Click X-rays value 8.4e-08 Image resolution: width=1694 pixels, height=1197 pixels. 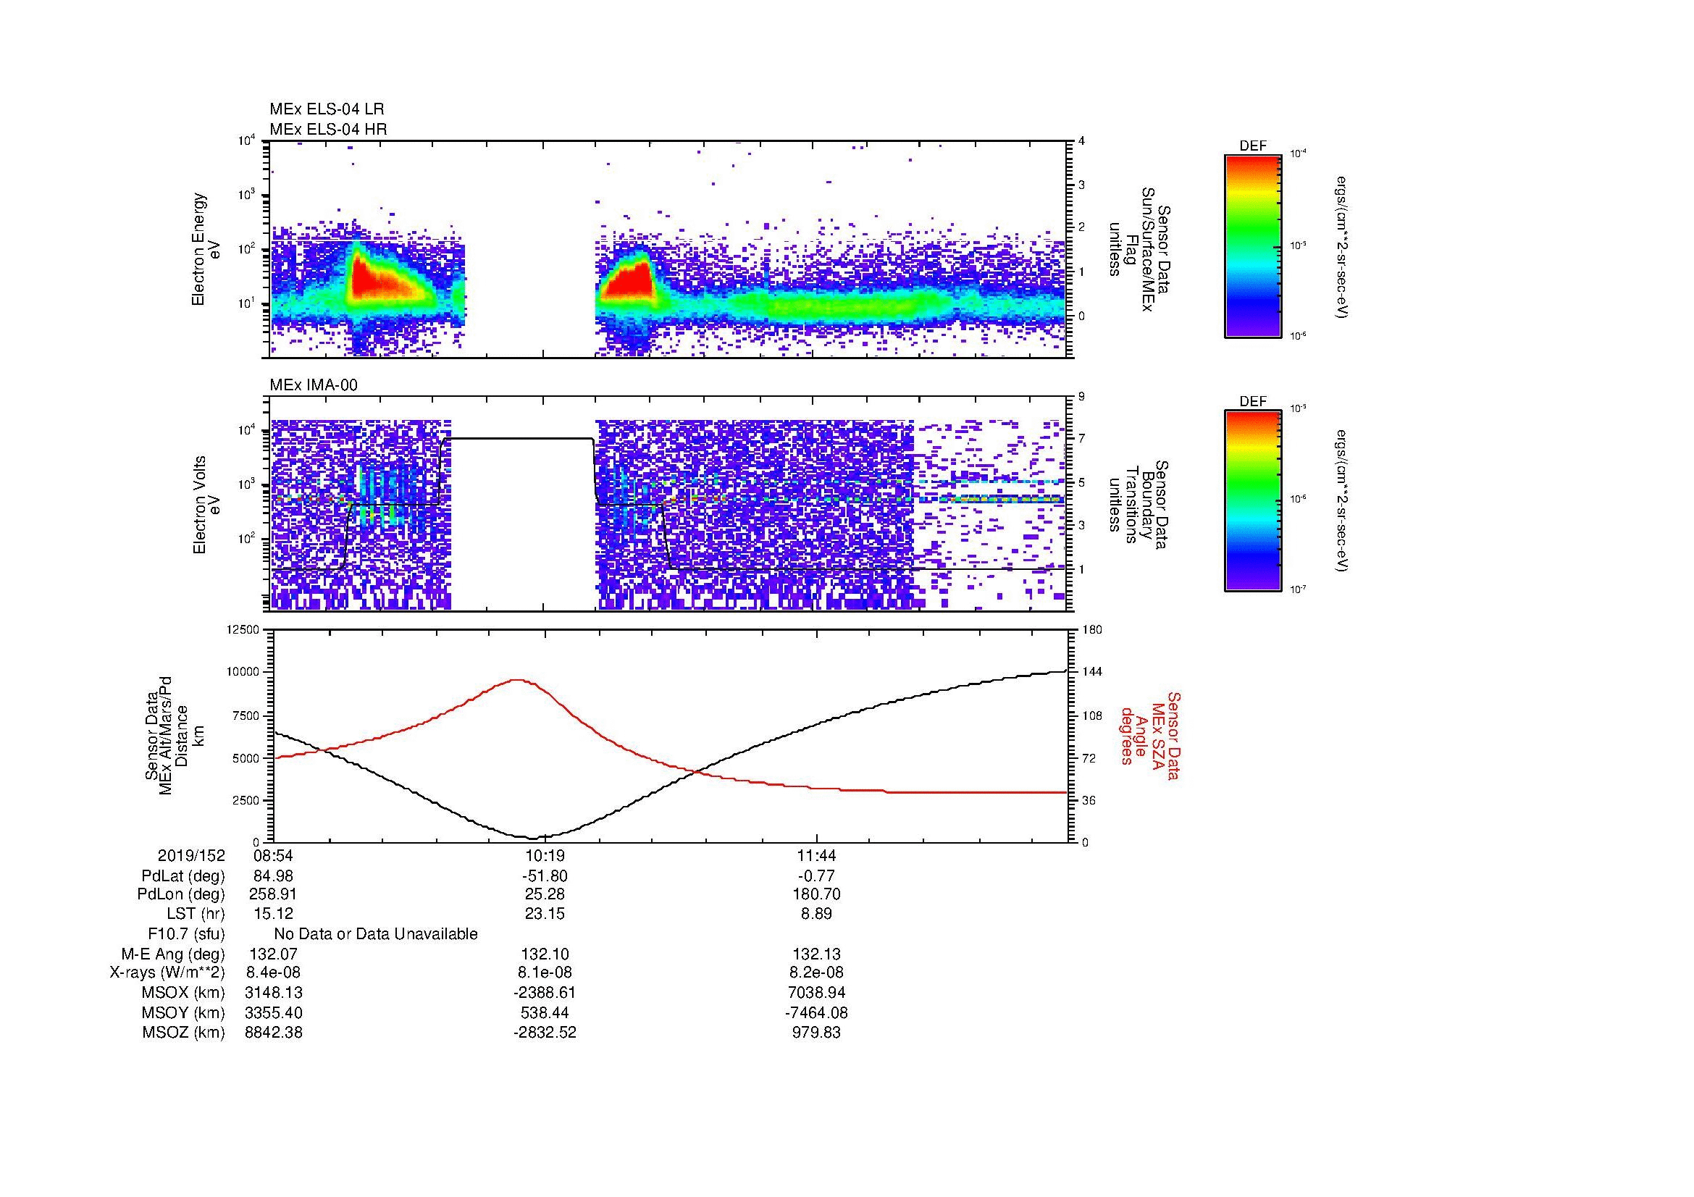(x=273, y=973)
